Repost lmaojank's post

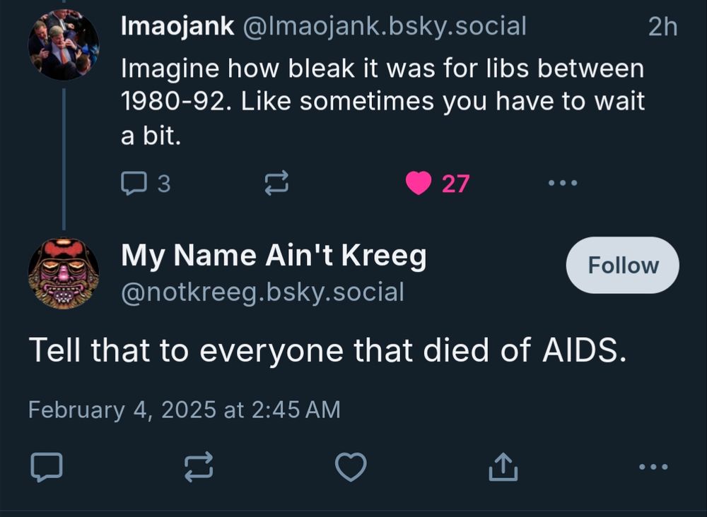point(276,184)
